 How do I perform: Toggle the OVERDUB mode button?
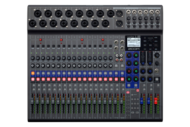tap(156, 49)
